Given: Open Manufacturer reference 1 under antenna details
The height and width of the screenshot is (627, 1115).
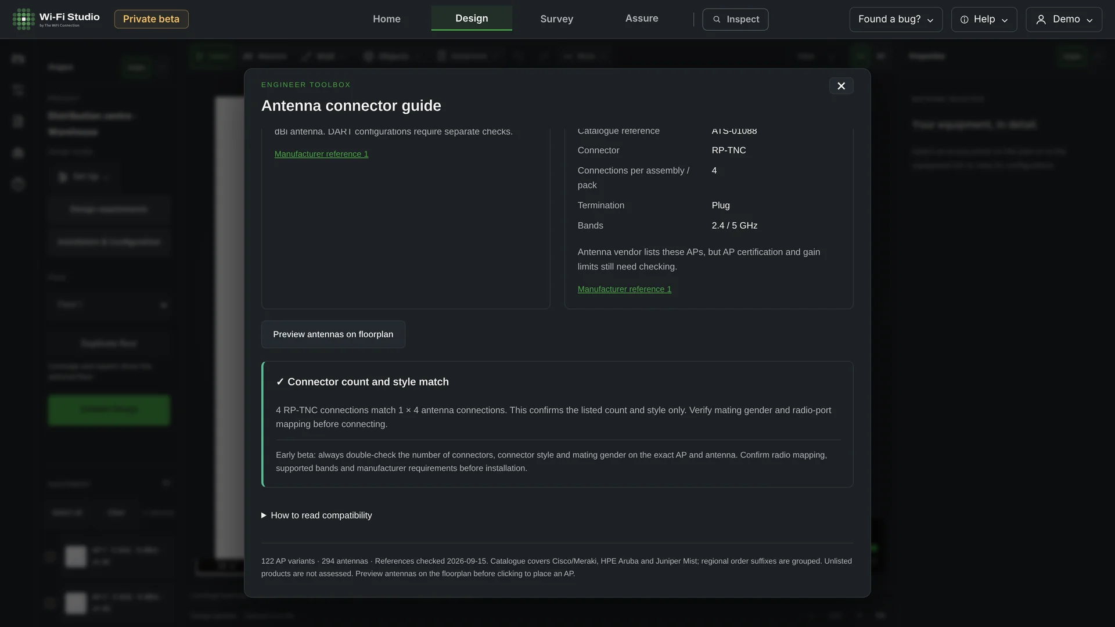Looking at the screenshot, I should coord(624,289).
